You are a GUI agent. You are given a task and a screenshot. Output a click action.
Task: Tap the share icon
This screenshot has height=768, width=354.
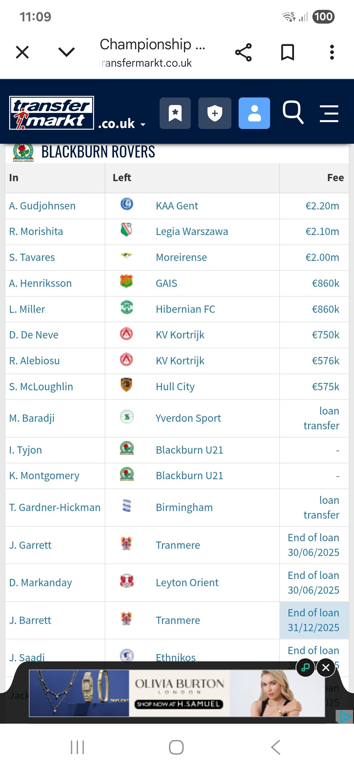[243, 52]
